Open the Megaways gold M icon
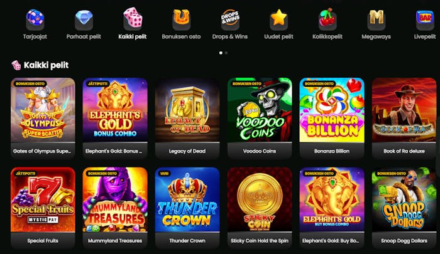Image resolution: width=440 pixels, height=254 pixels. pos(377,19)
